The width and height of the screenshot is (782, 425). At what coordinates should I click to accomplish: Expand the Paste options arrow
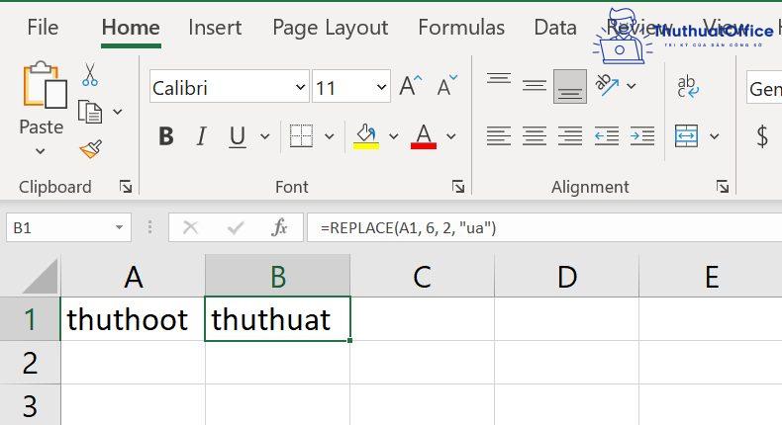click(x=41, y=151)
